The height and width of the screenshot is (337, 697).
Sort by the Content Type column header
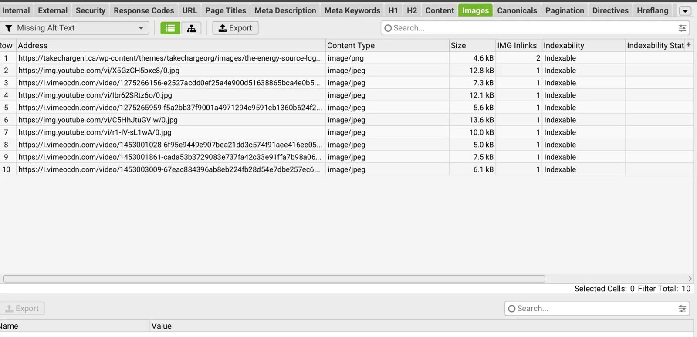[x=387, y=45]
